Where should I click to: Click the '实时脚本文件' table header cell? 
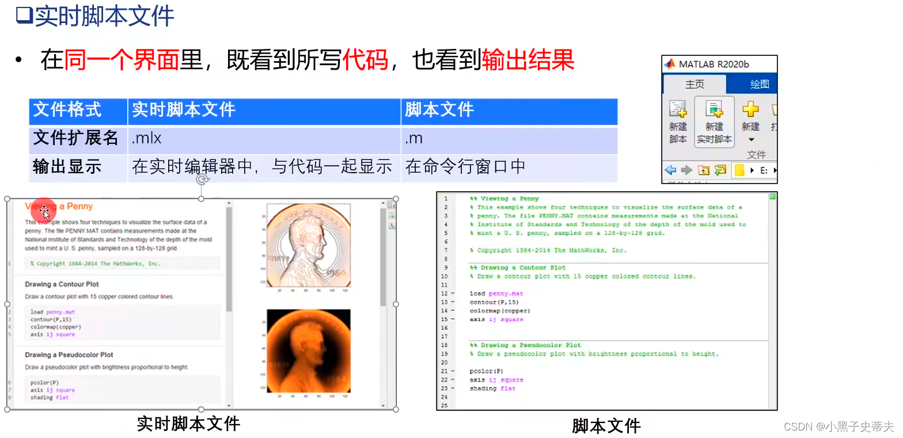264,111
